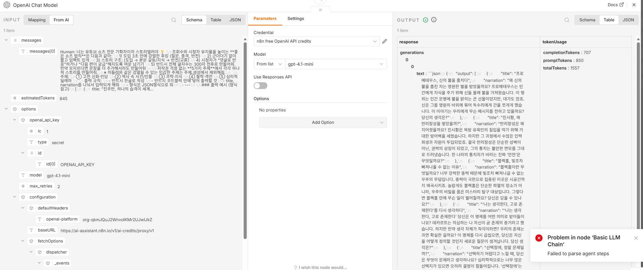Screen dimensions: 643x270
Task: Collapse the openai_api_key tree node
Action: point(14,120)
